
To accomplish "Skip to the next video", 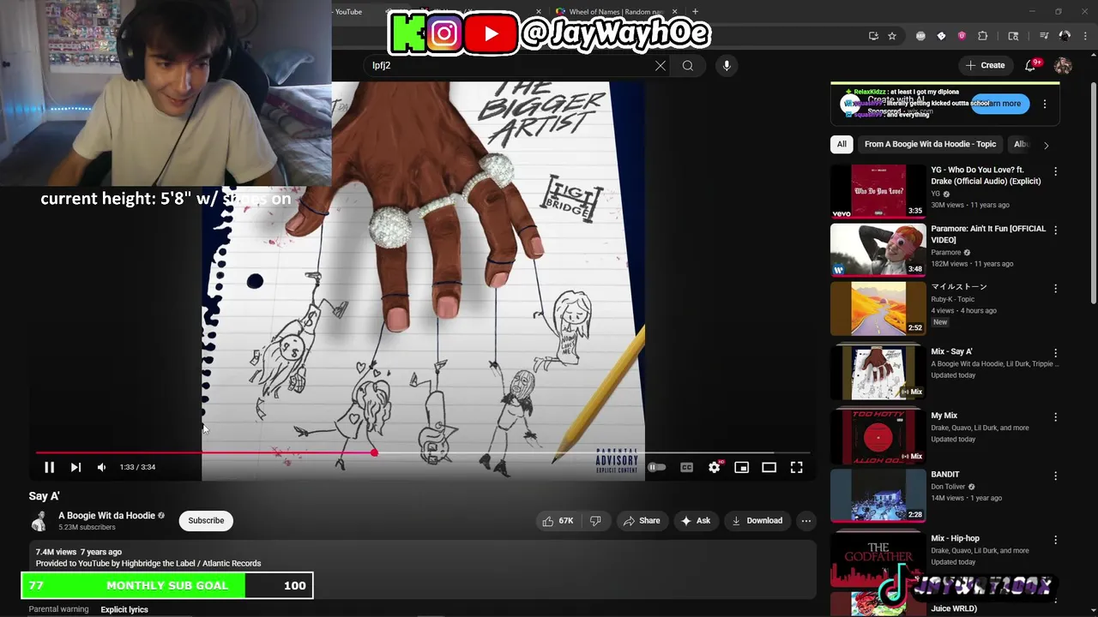I will (x=75, y=467).
